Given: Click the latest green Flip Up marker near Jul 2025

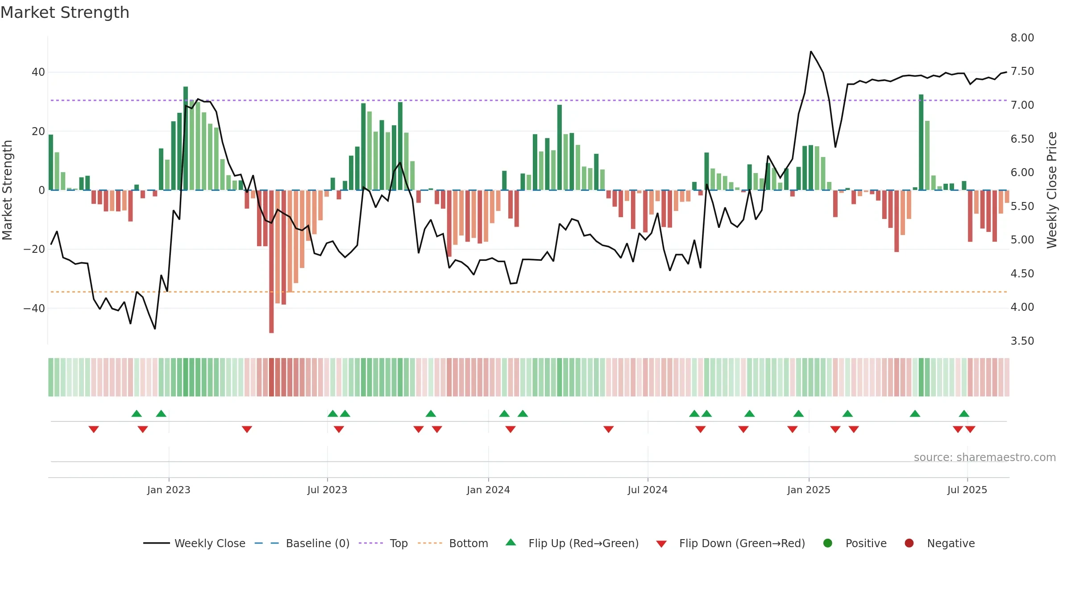Looking at the screenshot, I should 964,413.
